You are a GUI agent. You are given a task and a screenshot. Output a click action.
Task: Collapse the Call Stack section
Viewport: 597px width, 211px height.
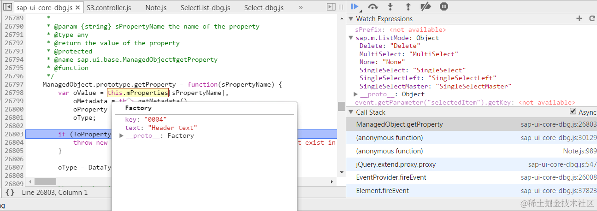click(351, 112)
